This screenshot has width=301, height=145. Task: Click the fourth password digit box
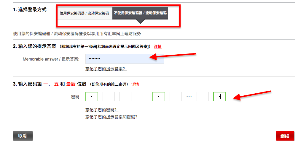(x=142, y=97)
